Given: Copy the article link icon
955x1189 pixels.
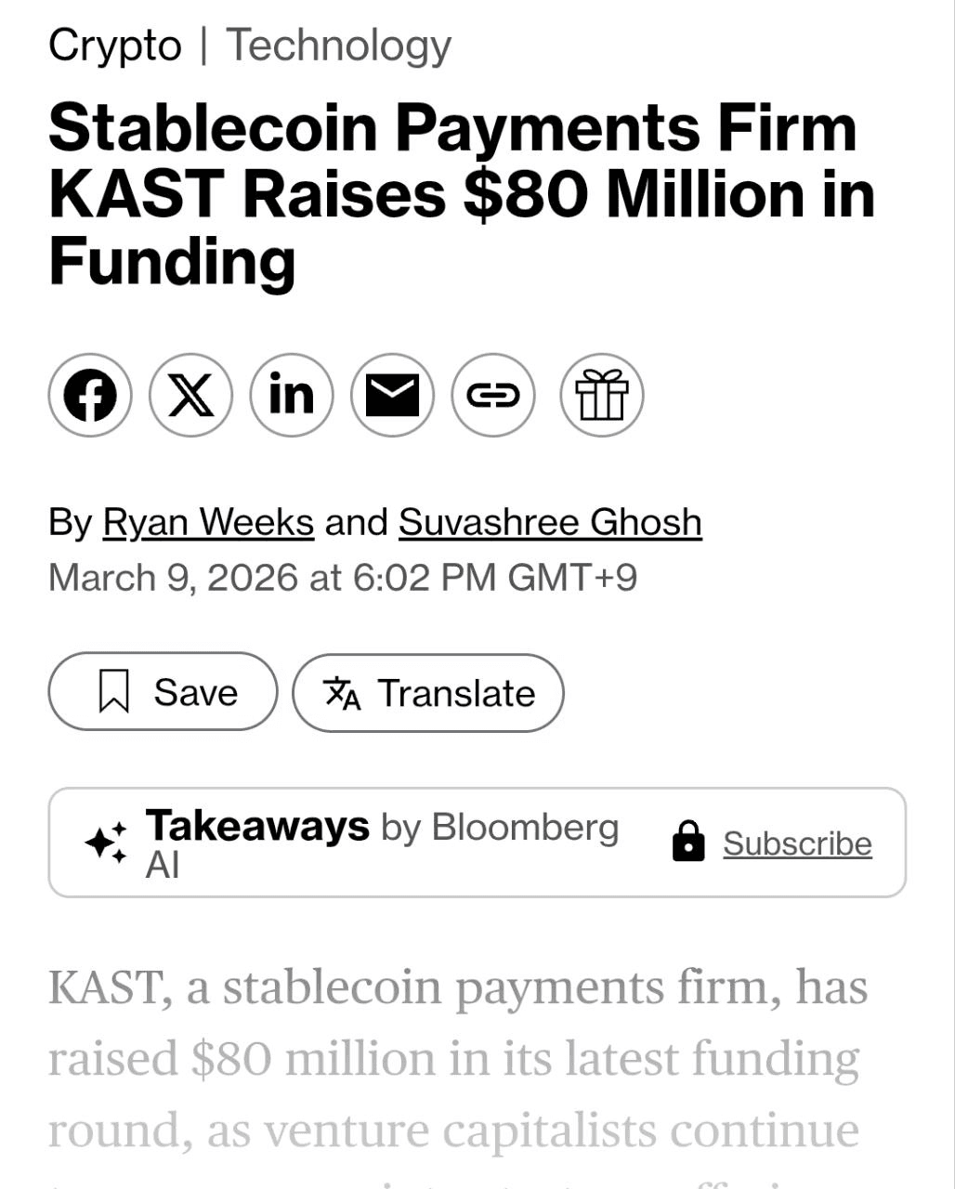Looking at the screenshot, I should [492, 396].
